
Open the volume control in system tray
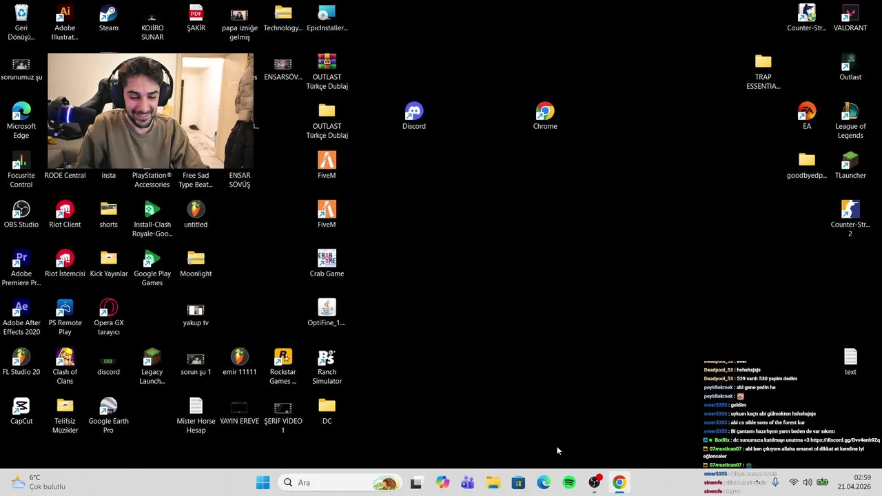click(x=807, y=483)
